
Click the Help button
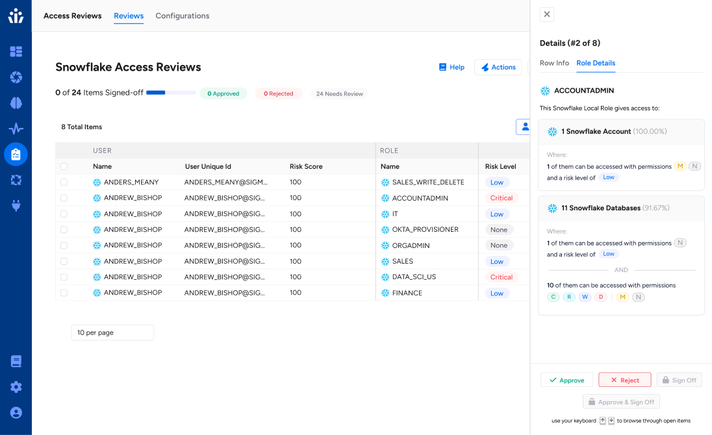coord(451,67)
